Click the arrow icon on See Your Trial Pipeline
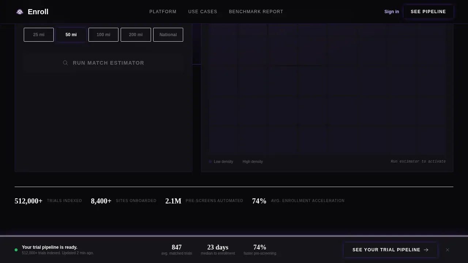Viewport: 468px width, 263px height. 426,250
